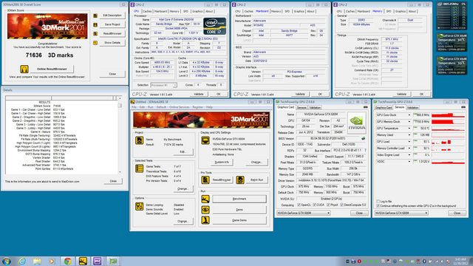Image resolution: width=473 pixels, height=266 pixels.
Task: Toggle the PhysX checkbox in GPU-Z
Action: coord(328,205)
